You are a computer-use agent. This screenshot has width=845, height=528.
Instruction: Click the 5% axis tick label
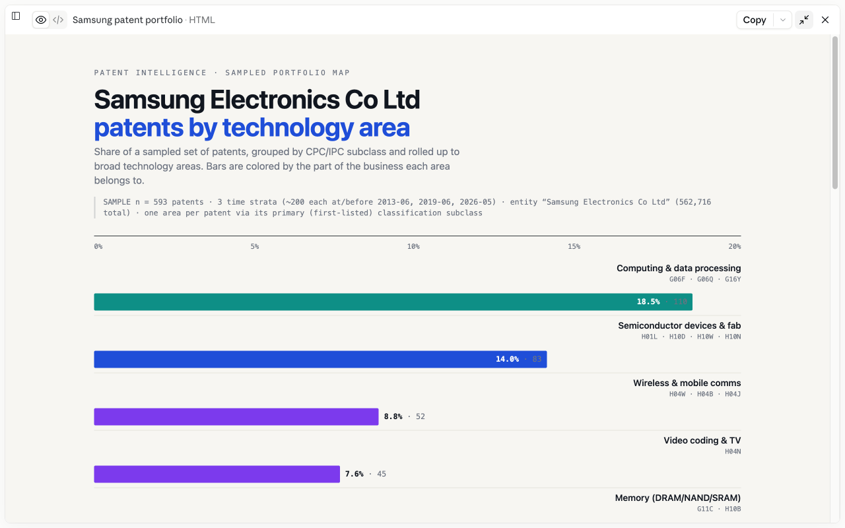(x=255, y=246)
